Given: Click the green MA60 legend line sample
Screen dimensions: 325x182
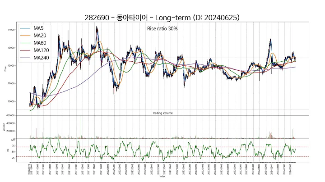Looking at the screenshot, I should (25, 43).
